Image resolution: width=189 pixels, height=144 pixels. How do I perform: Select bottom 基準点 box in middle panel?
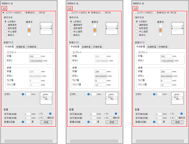click(x=95, y=35)
